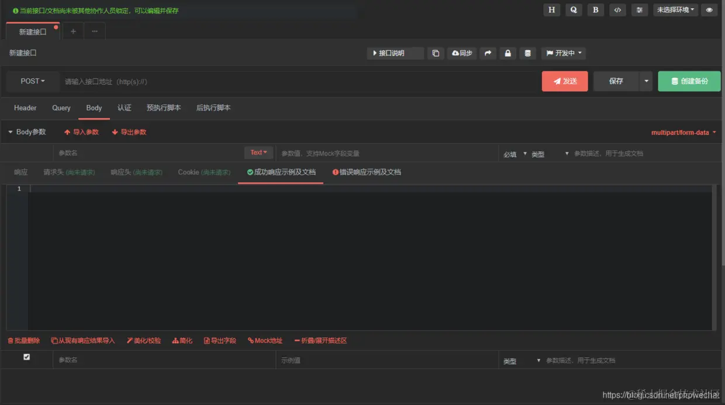Select the 成功响应示例及文档 tab
Image resolution: width=725 pixels, height=405 pixels.
pos(281,172)
